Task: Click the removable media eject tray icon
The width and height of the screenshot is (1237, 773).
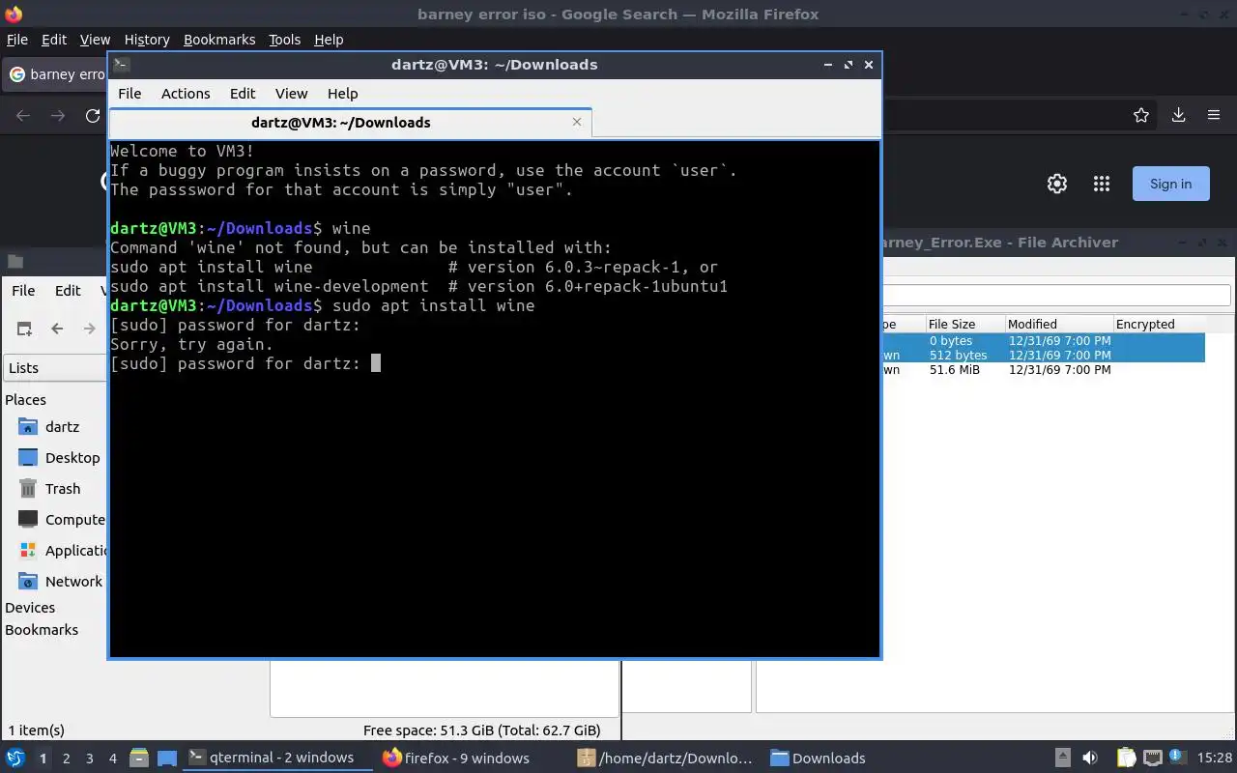Action: [1062, 758]
